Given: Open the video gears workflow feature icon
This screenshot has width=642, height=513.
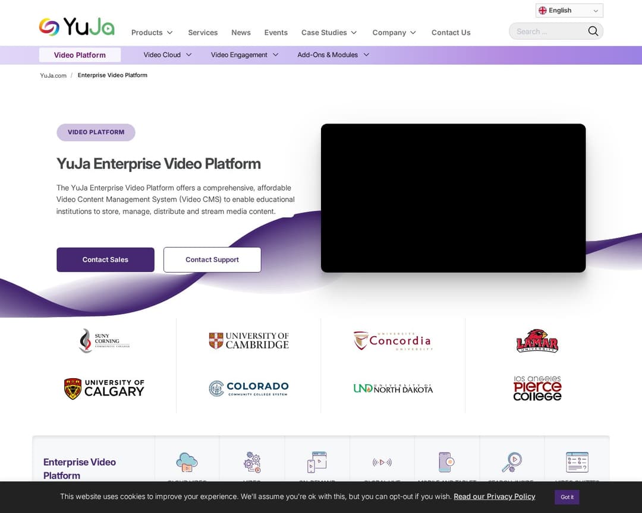Looking at the screenshot, I should click(x=252, y=462).
